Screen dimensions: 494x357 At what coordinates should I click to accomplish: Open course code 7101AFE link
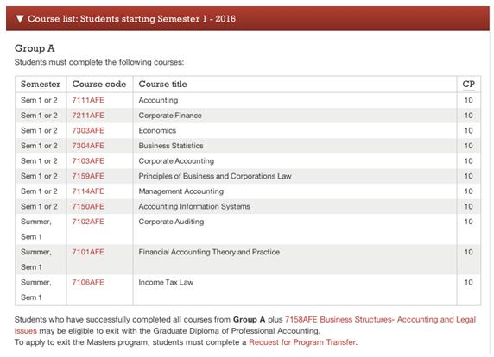point(88,252)
